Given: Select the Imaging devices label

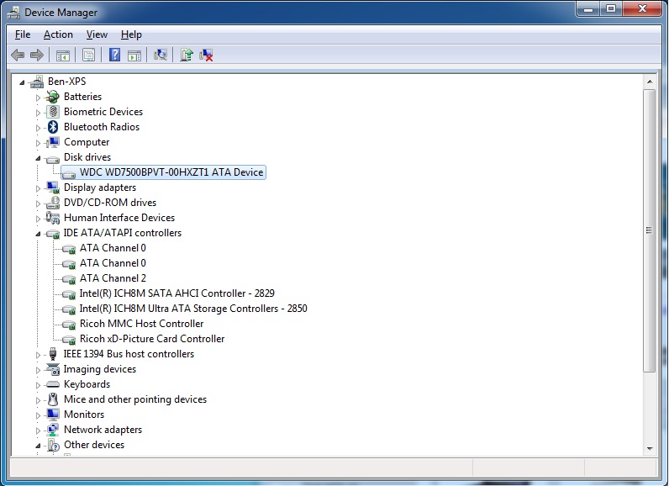Looking at the screenshot, I should point(100,369).
